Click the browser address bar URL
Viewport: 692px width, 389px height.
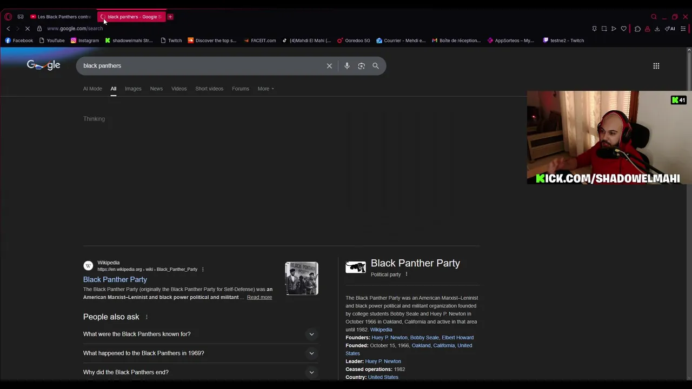pyautogui.click(x=75, y=29)
